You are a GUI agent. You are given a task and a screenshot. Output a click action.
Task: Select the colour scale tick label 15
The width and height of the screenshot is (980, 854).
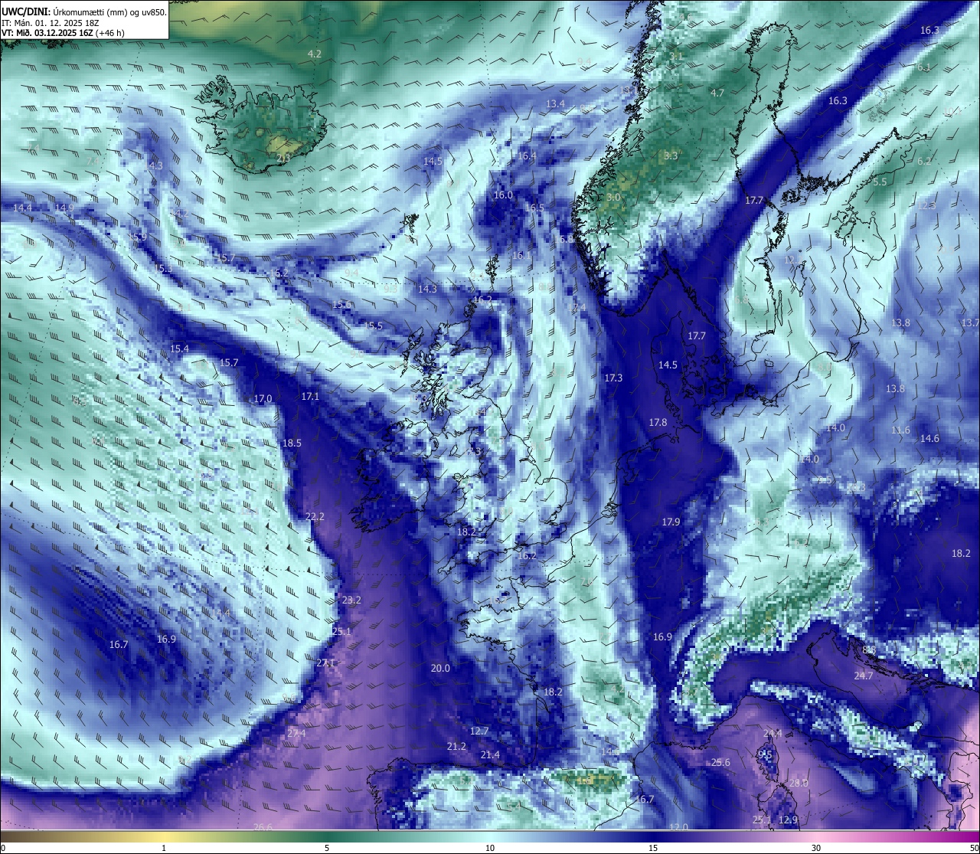[653, 847]
